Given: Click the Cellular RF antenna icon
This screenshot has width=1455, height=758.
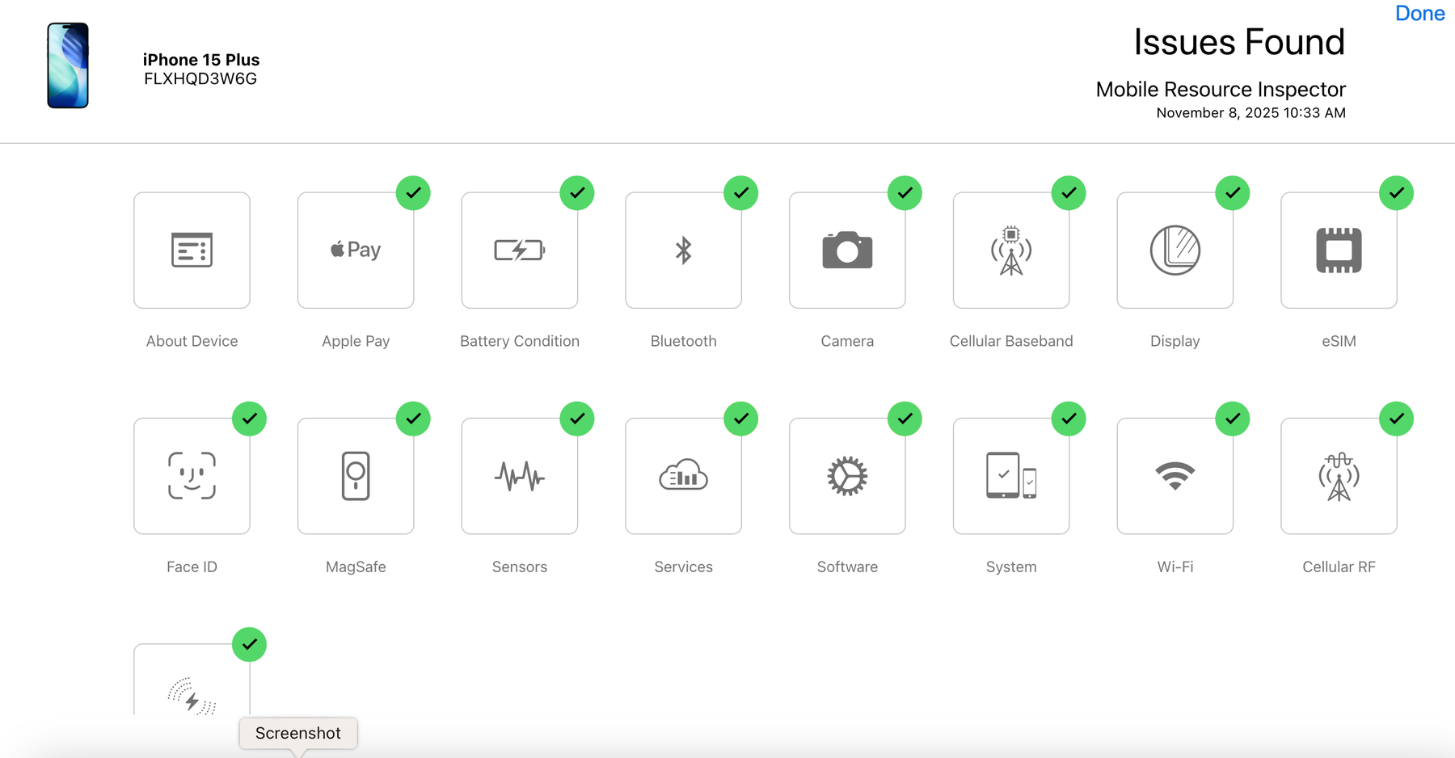Looking at the screenshot, I should coord(1339,476).
